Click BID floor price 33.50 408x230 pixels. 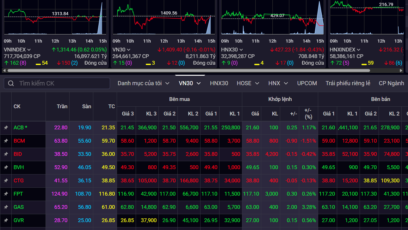coord(84,154)
